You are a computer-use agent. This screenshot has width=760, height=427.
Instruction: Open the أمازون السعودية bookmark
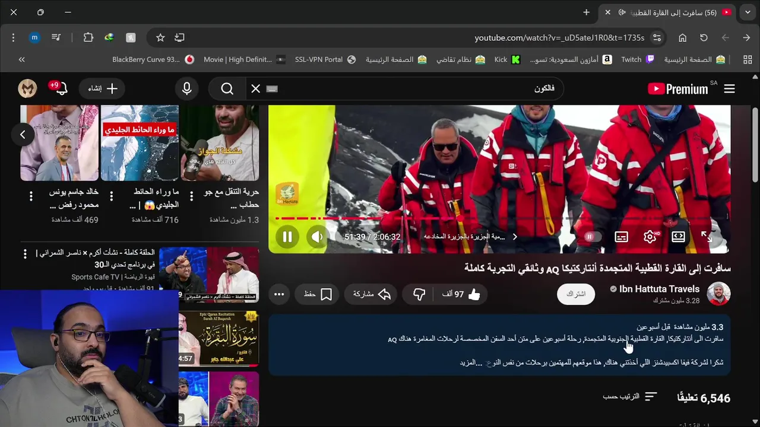(571, 59)
